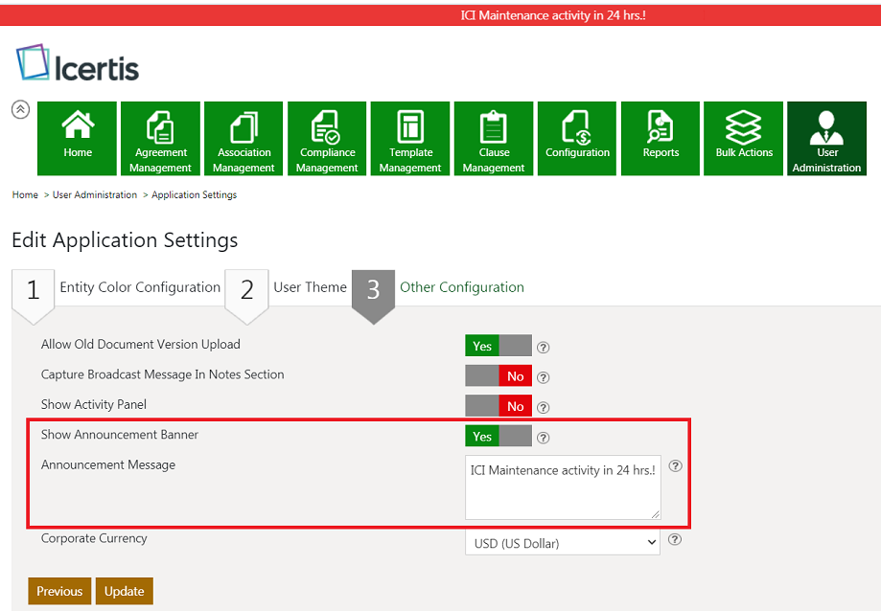Open Bulk Actions tile
The width and height of the screenshot is (881, 611).
coord(744,138)
